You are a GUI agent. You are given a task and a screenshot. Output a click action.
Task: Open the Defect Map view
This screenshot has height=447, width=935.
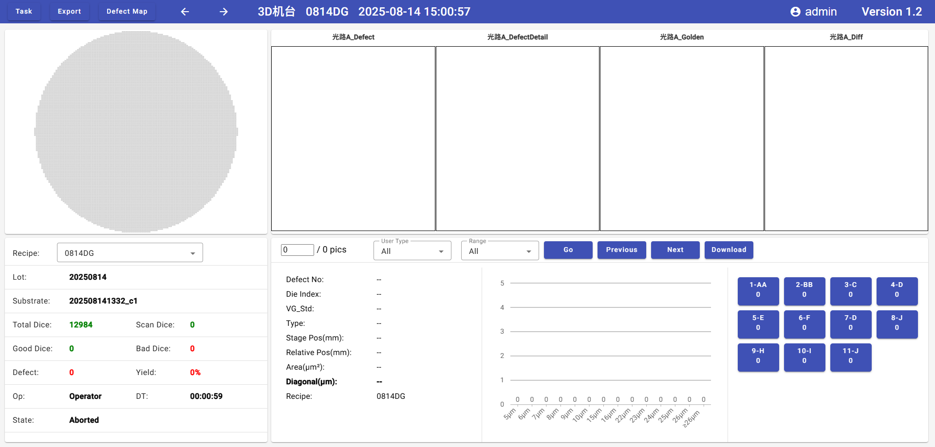127,11
